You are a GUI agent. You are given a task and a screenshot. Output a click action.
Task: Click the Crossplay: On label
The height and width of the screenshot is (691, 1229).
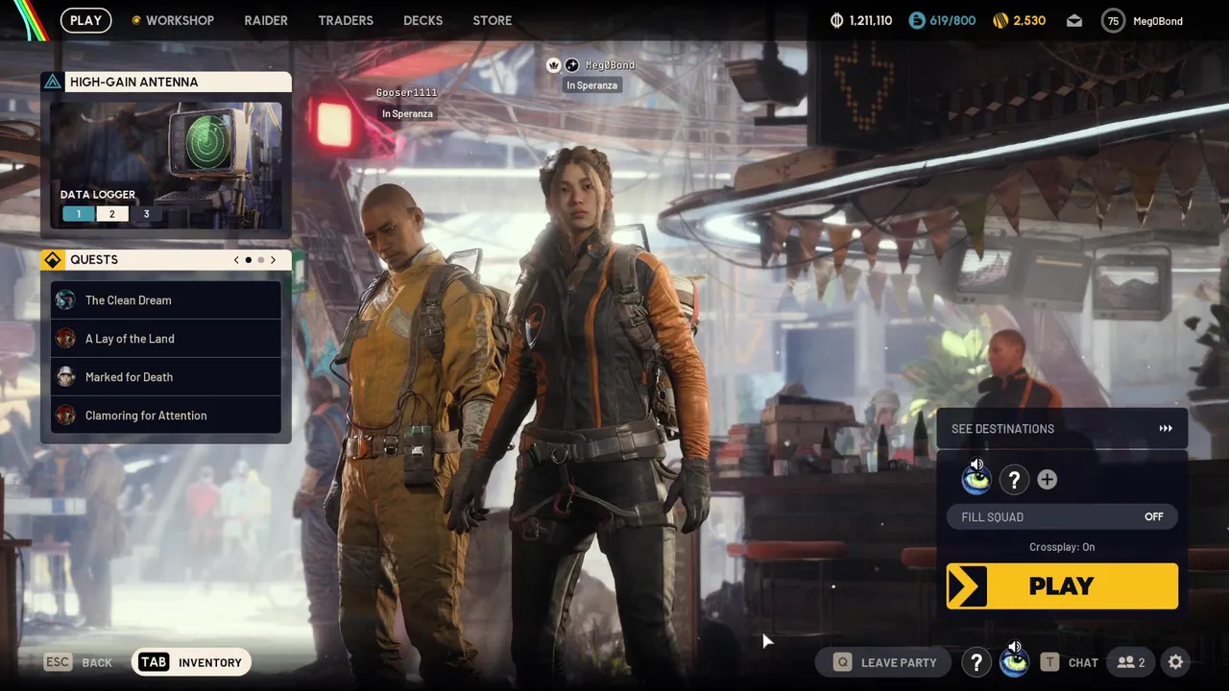click(x=1062, y=547)
